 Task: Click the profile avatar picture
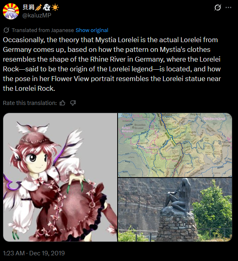(11, 11)
